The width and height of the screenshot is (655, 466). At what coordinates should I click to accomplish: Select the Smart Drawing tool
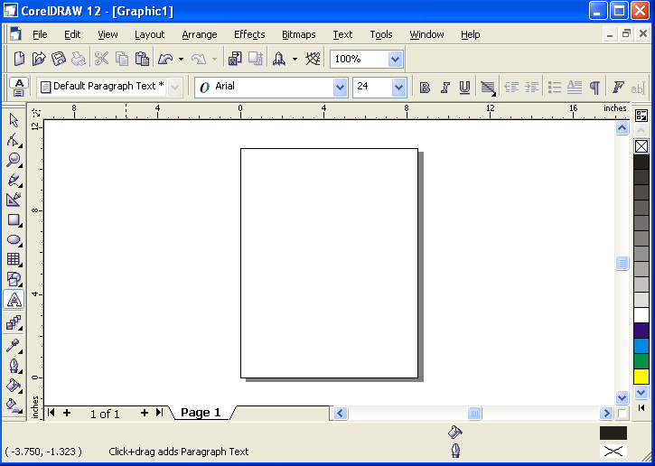[14, 200]
